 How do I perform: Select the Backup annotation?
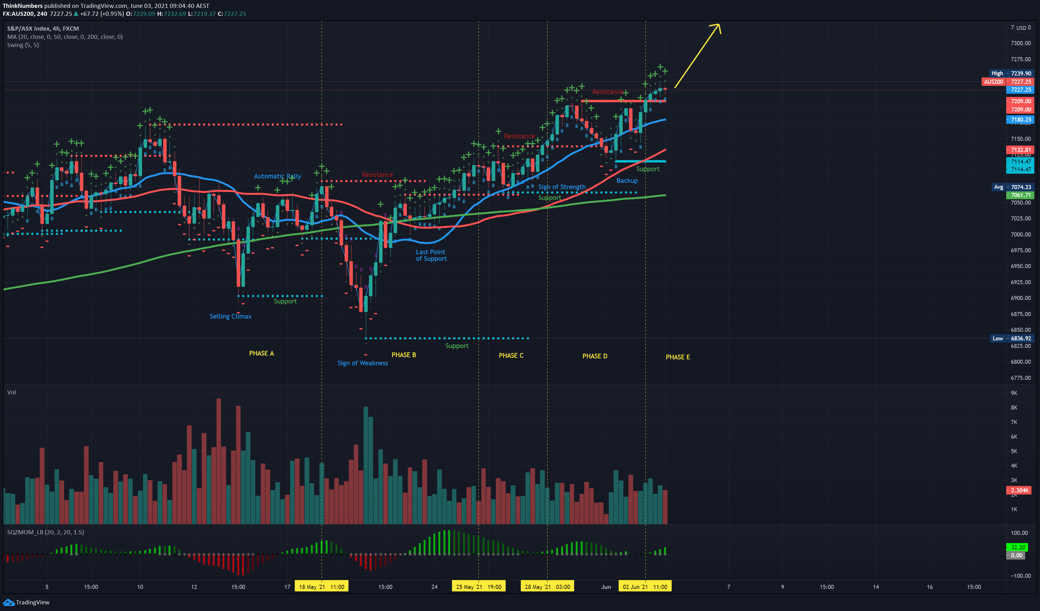627,181
